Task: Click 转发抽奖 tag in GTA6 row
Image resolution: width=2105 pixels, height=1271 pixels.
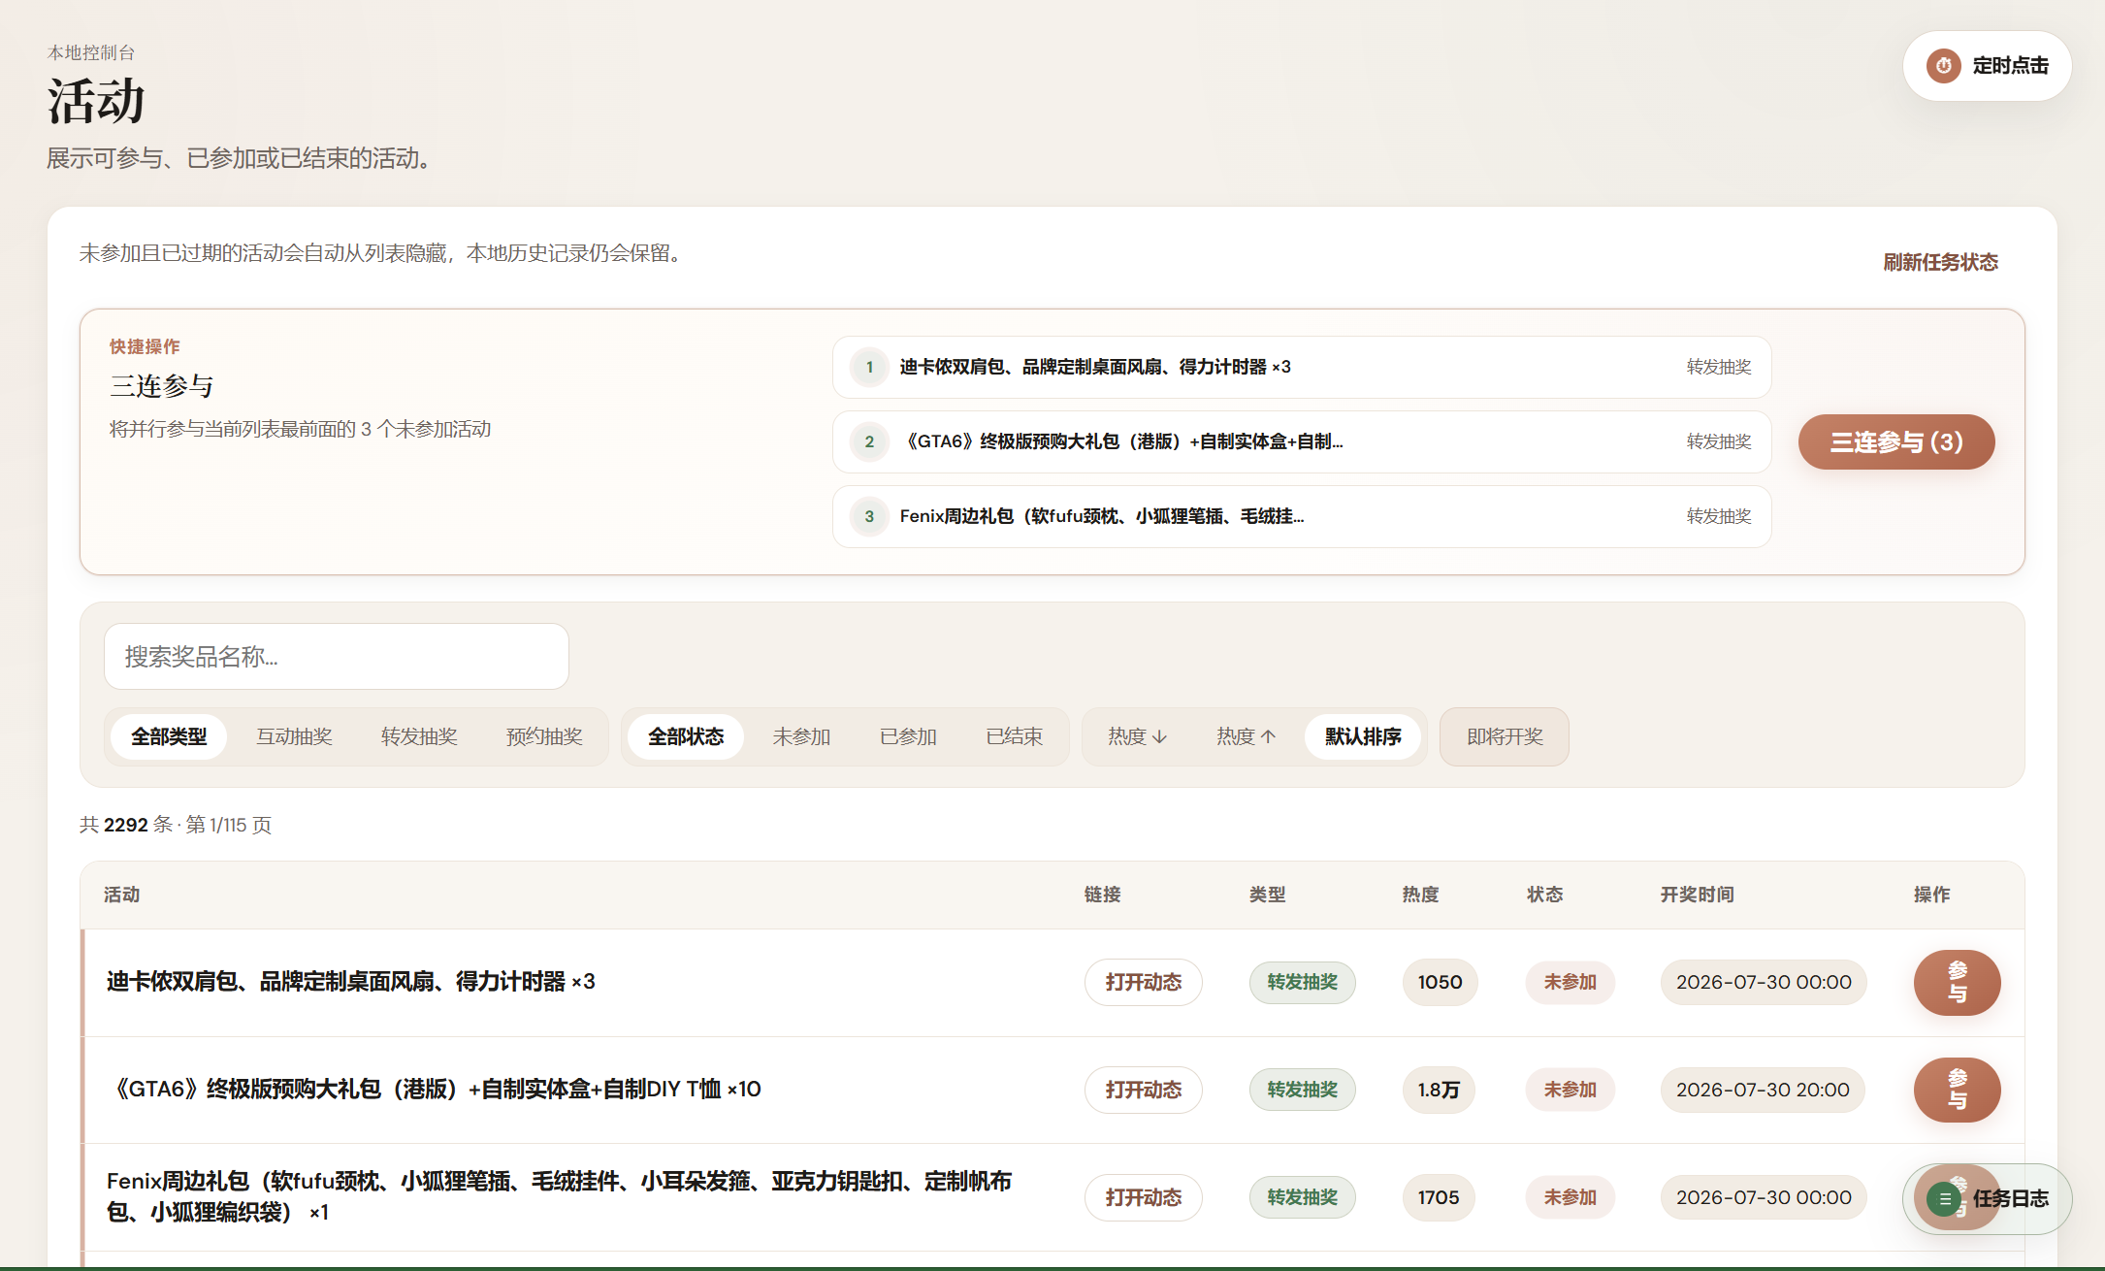Action: (x=1302, y=1090)
